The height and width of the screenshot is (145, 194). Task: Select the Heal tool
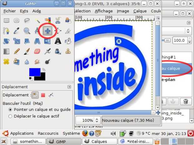pos(6,61)
